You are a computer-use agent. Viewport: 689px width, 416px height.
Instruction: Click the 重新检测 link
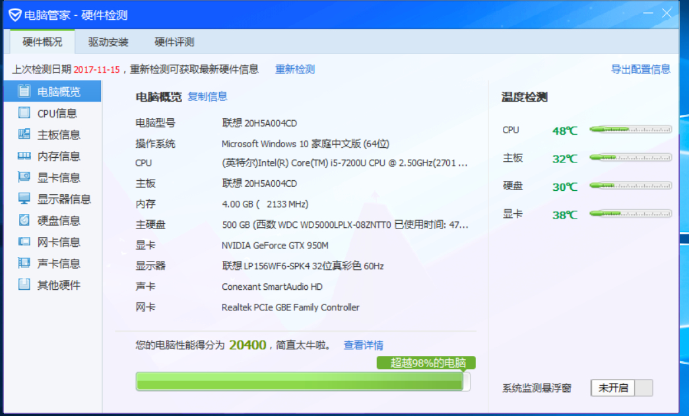pos(295,69)
